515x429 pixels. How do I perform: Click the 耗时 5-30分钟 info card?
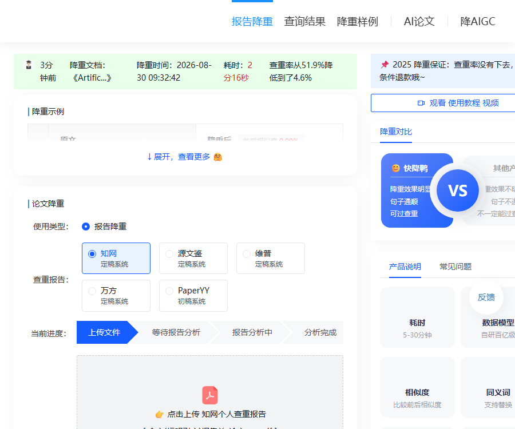point(417,317)
